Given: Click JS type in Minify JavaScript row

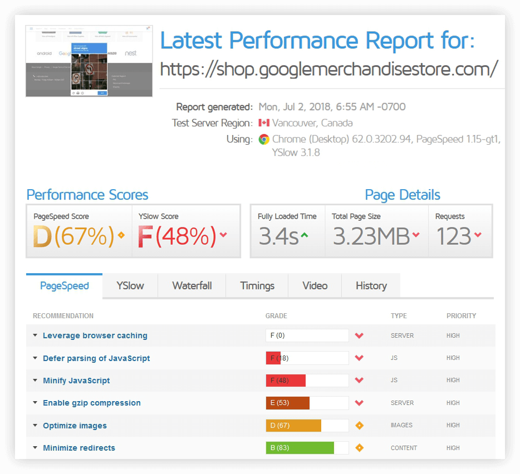Looking at the screenshot, I should pos(394,380).
